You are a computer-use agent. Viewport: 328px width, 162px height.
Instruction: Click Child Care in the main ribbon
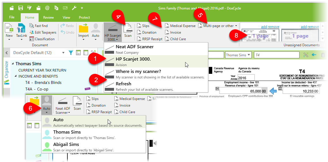click(x=175, y=39)
